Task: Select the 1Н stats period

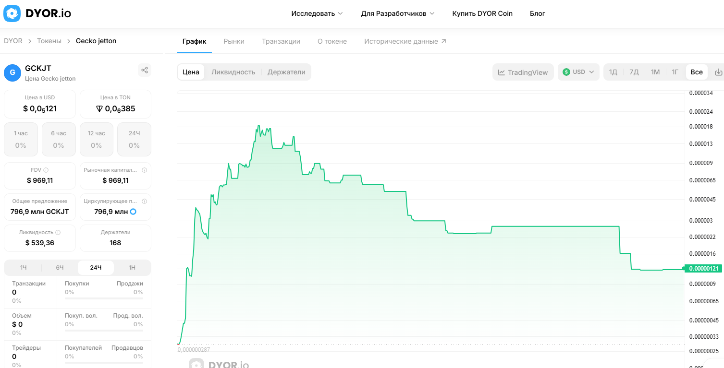Action: pos(132,267)
